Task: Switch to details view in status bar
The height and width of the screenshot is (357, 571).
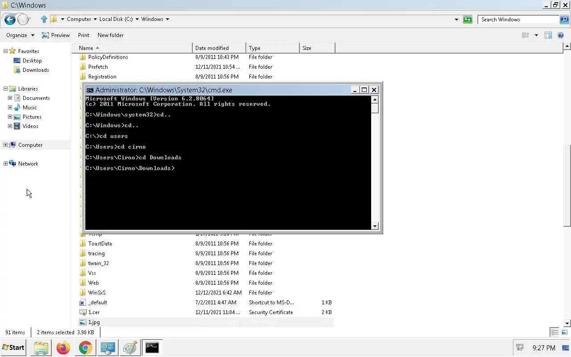Action: tap(554, 332)
